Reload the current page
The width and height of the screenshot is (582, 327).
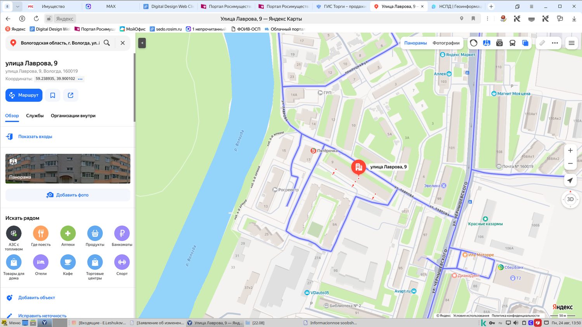36,19
